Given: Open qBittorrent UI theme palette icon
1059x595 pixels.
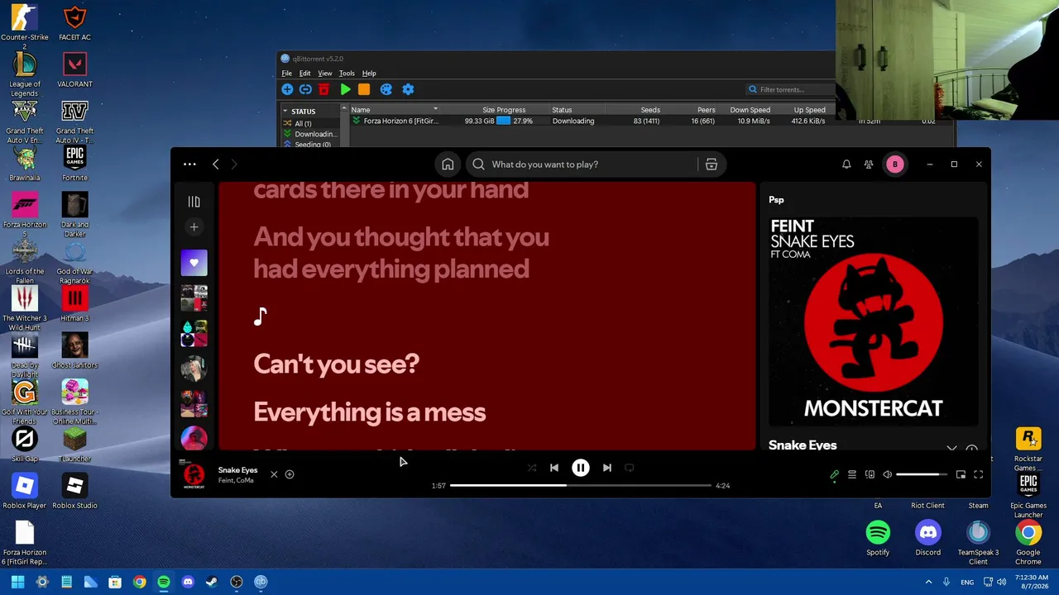Looking at the screenshot, I should tap(386, 89).
